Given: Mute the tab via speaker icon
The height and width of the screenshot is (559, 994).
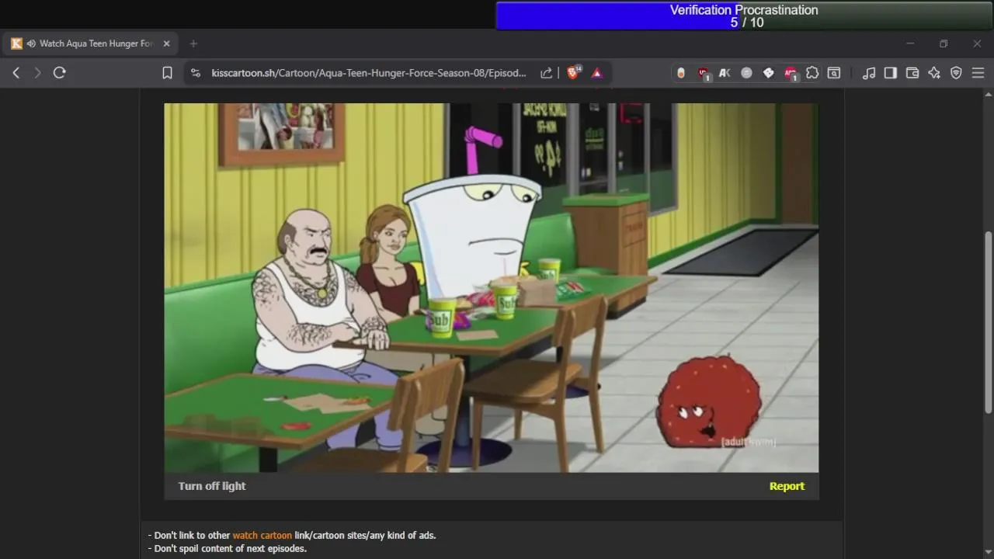Looking at the screenshot, I should (x=31, y=43).
